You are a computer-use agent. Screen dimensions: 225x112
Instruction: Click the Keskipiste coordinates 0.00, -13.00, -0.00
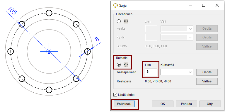(158, 82)
